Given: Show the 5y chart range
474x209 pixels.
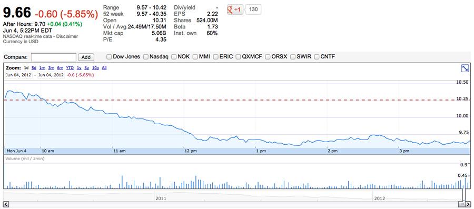Looking at the screenshot, I should pyautogui.click(x=87, y=68).
